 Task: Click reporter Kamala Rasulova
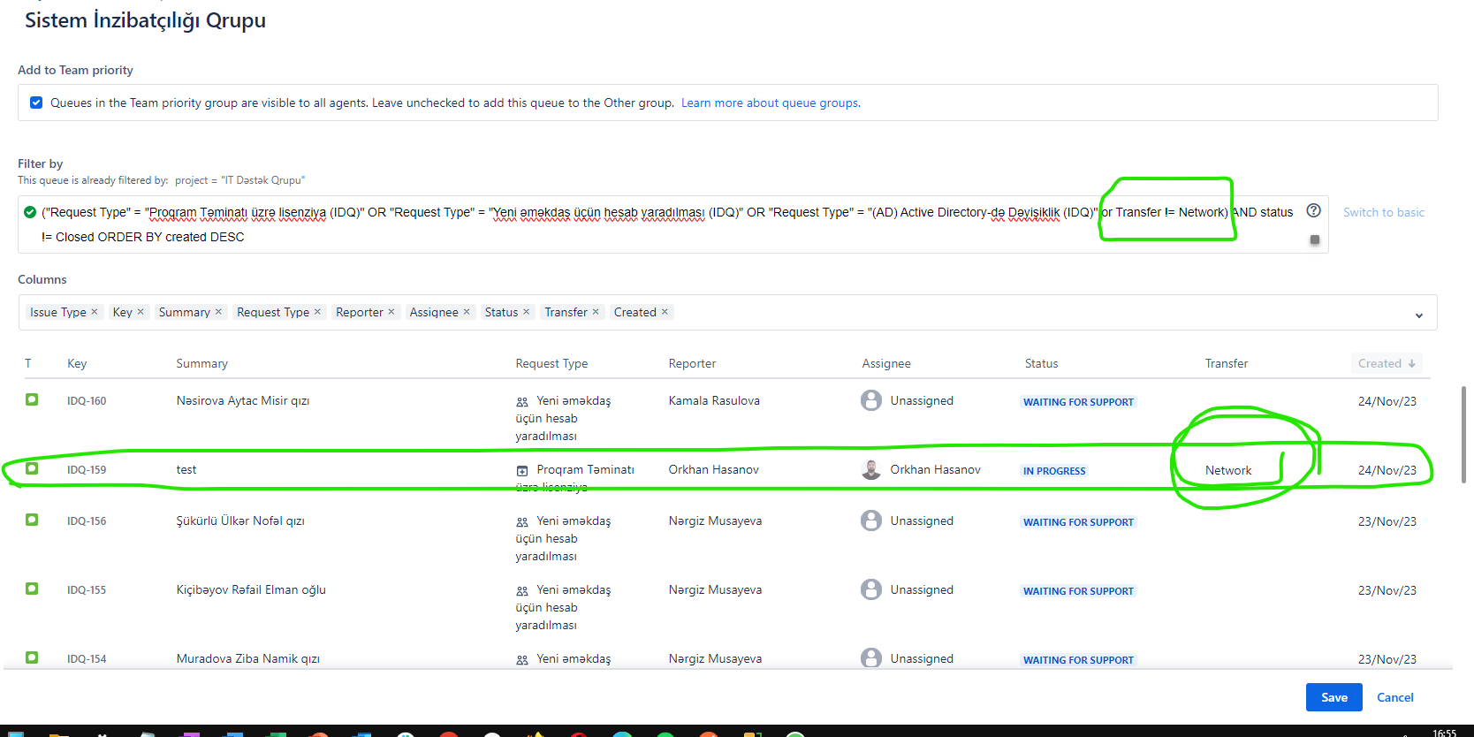pos(714,400)
